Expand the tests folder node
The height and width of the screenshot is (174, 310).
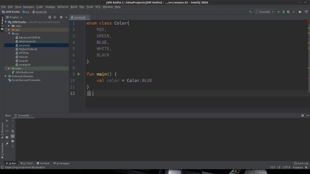pos(9,69)
